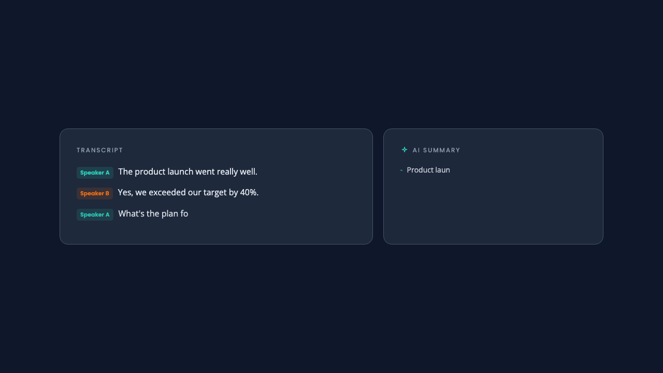The image size is (663, 373).
Task: Click the word "plan" in the third line
Action: coord(170,213)
